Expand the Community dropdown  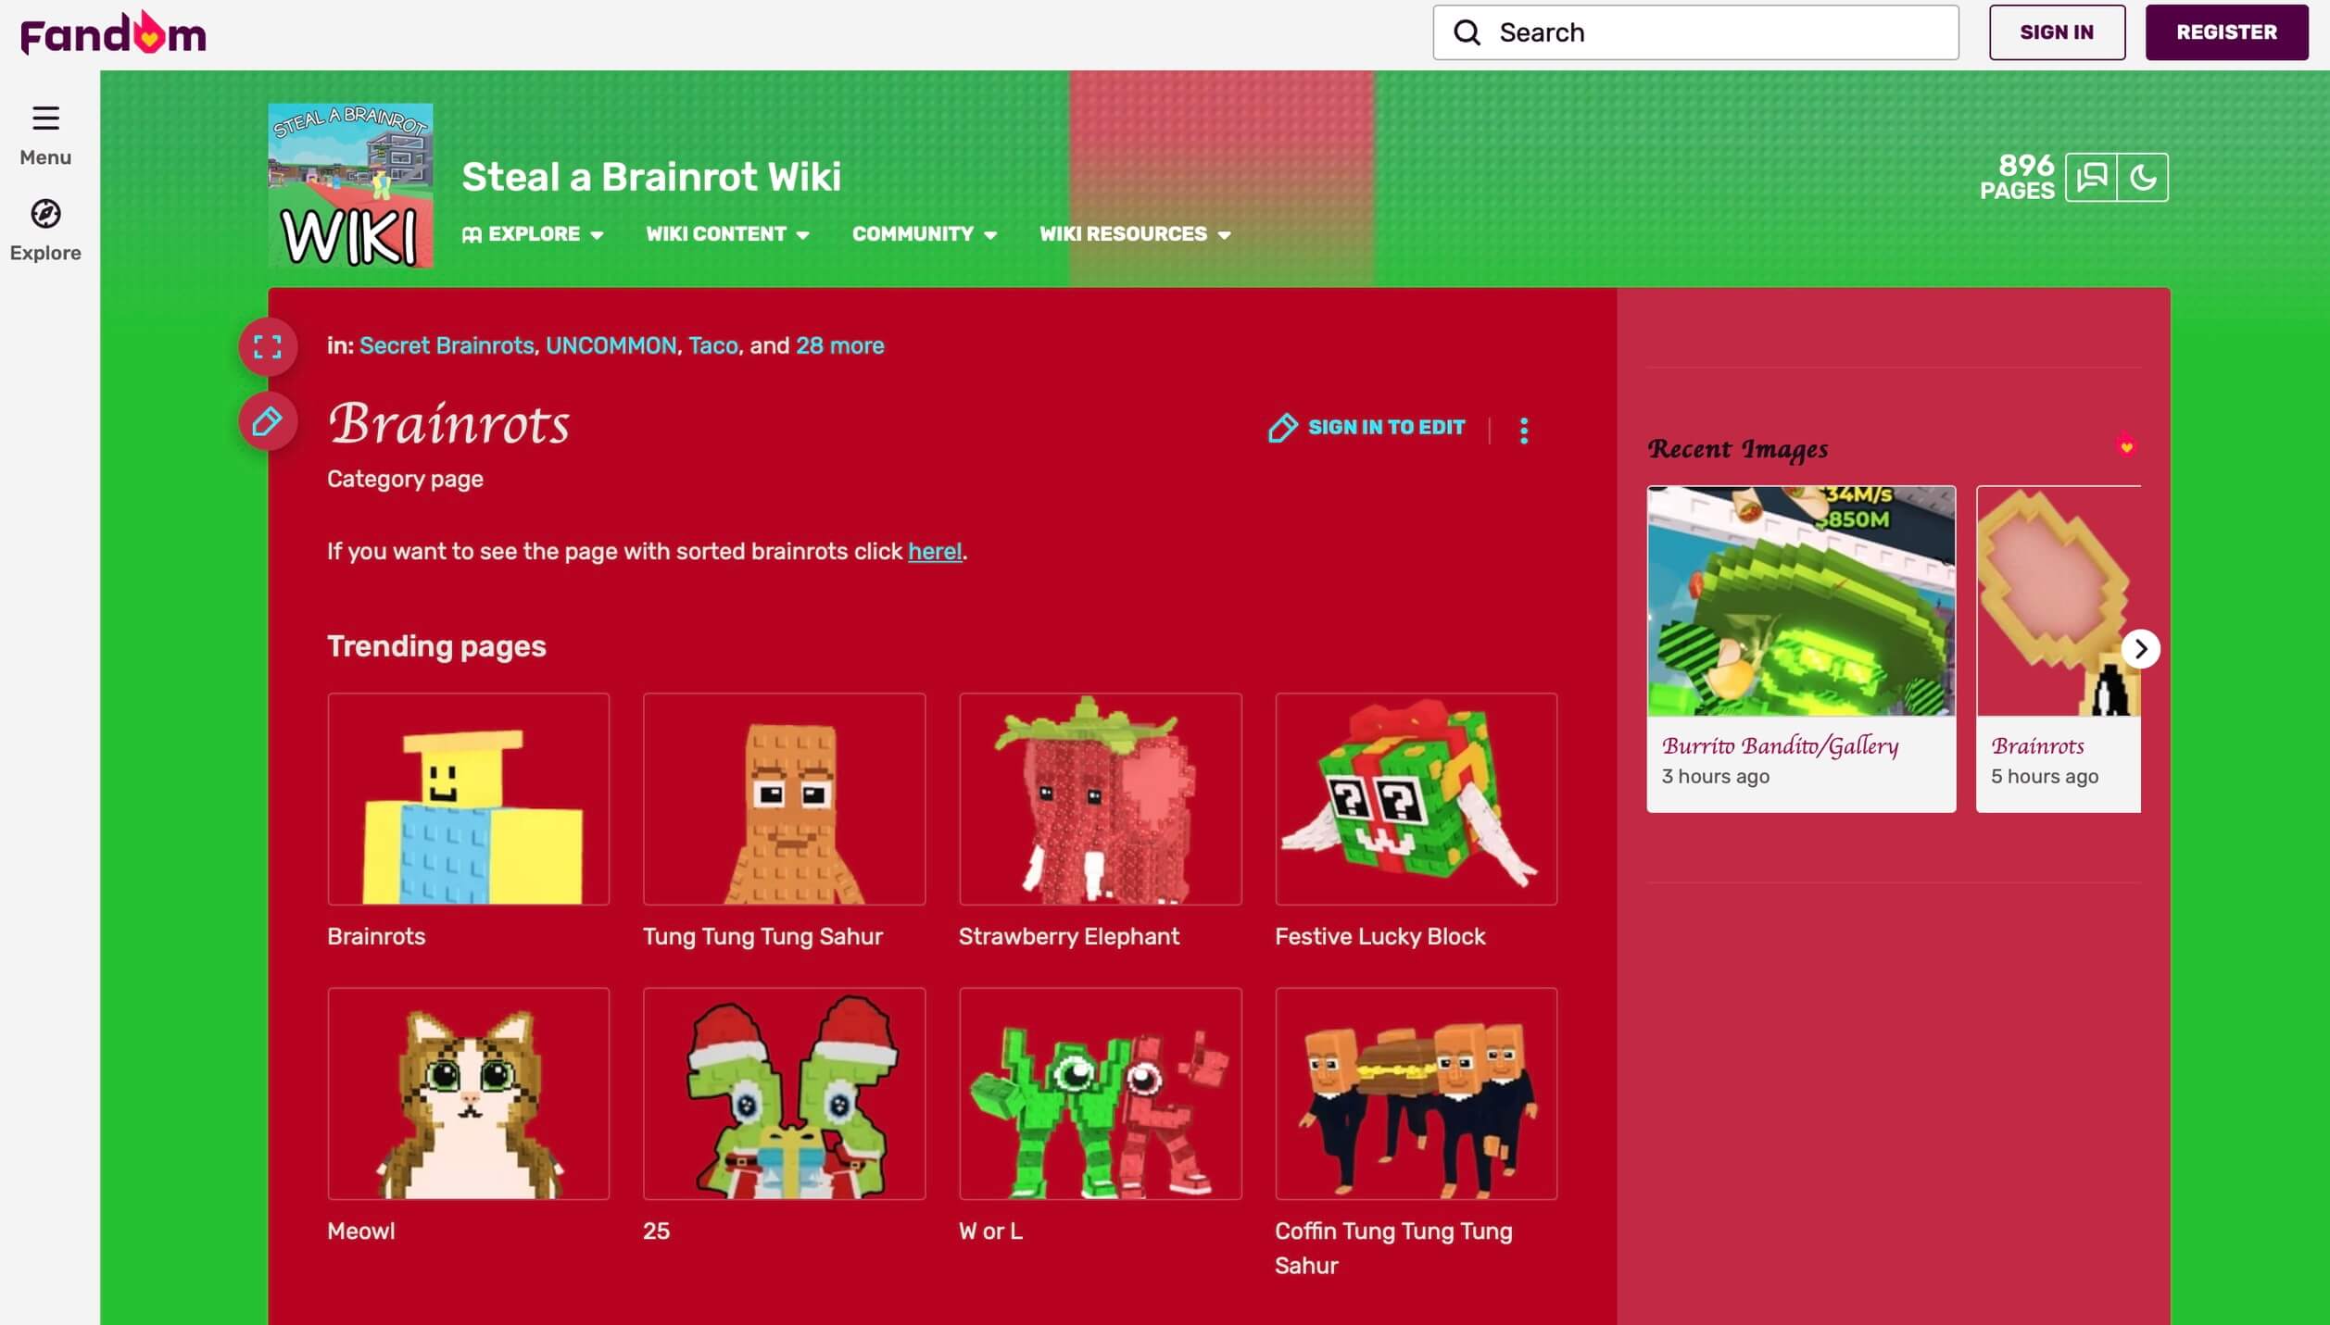(924, 234)
